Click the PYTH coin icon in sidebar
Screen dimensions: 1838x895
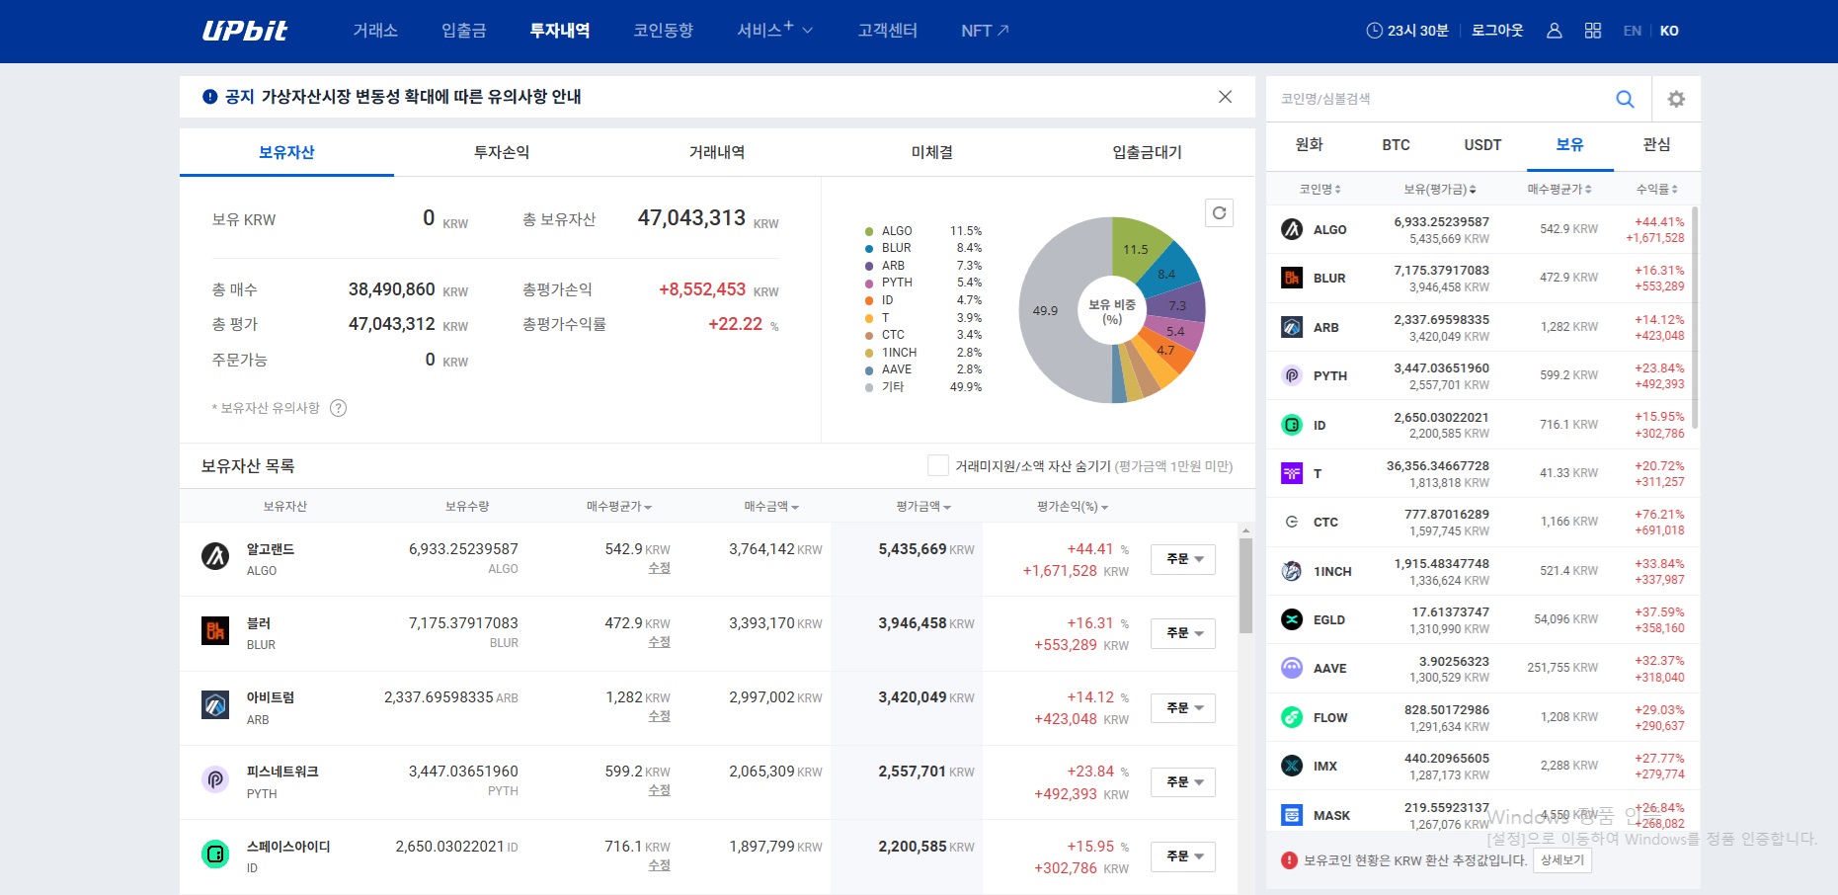pos(1292,375)
